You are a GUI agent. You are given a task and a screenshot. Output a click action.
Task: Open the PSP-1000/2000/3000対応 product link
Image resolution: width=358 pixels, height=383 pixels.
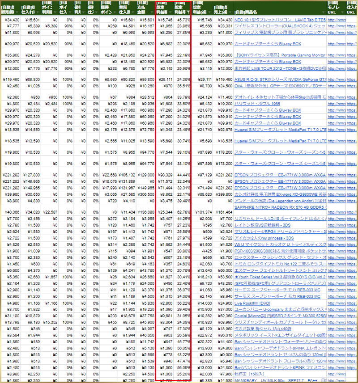(280, 251)
